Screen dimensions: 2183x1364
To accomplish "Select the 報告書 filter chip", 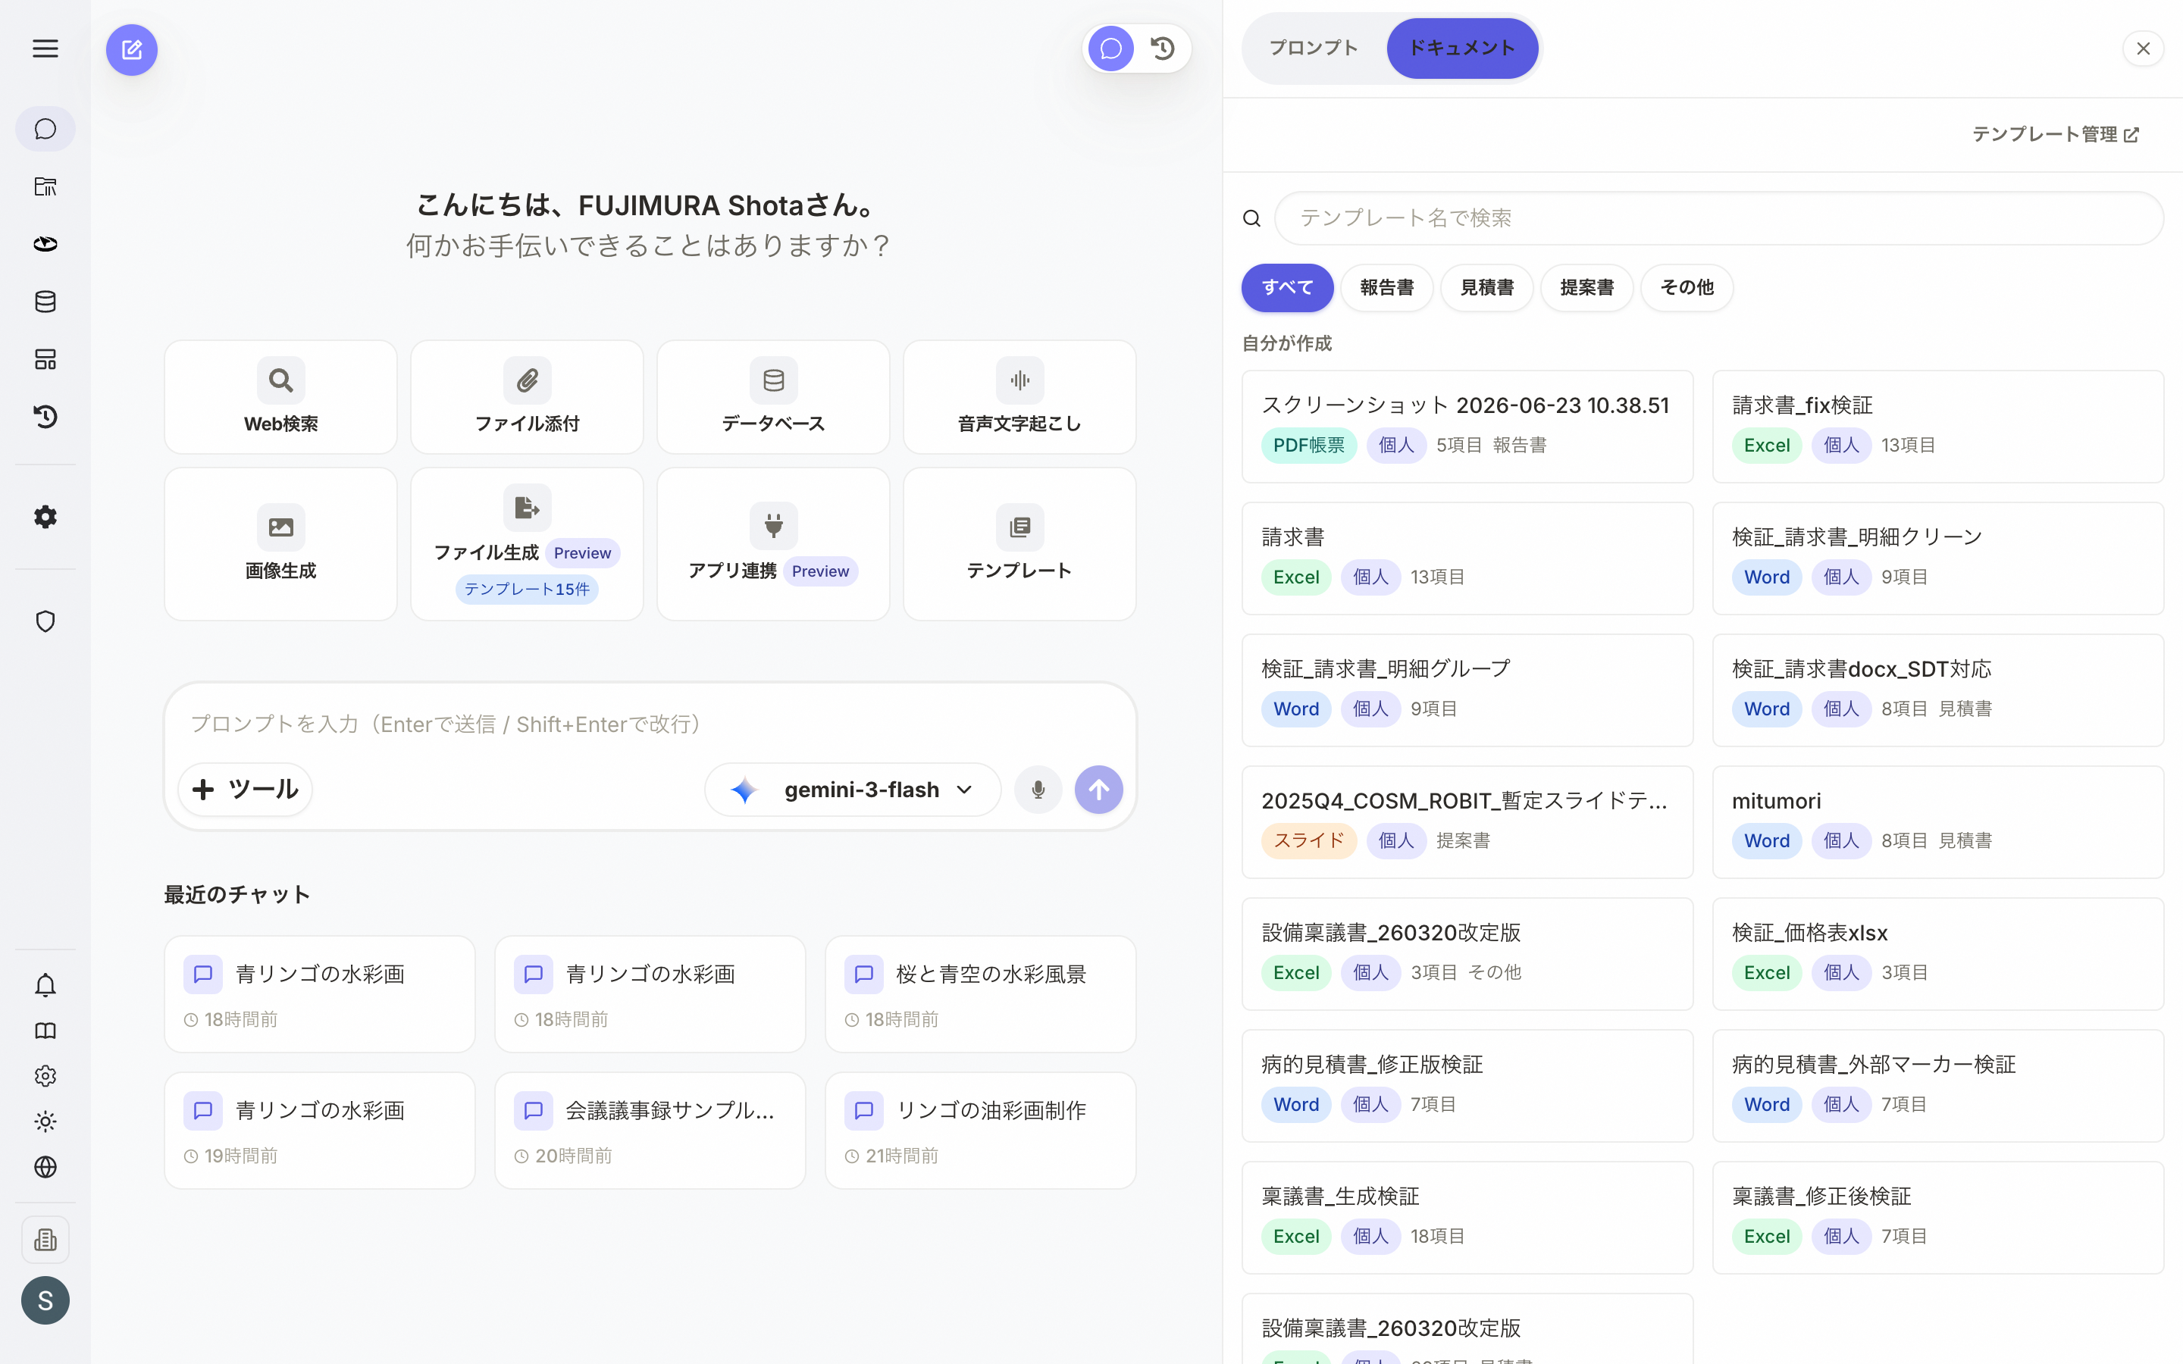I will click(x=1386, y=287).
